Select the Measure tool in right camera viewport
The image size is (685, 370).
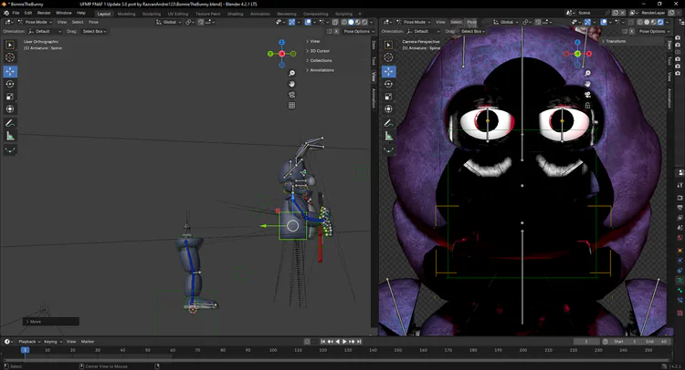388,137
